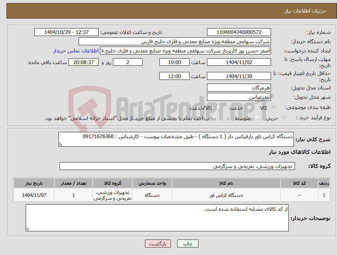Image resolution: width=337 pixels, height=255 pixels.
Task: Select جزیی purchase process type
Action: [284, 117]
